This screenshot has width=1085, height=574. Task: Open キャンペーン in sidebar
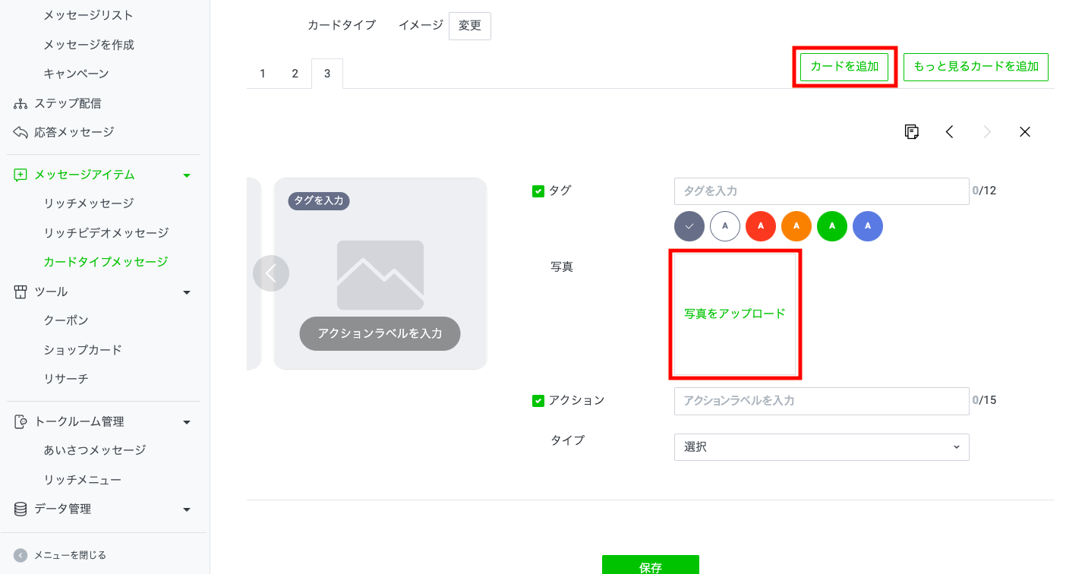pos(76,74)
